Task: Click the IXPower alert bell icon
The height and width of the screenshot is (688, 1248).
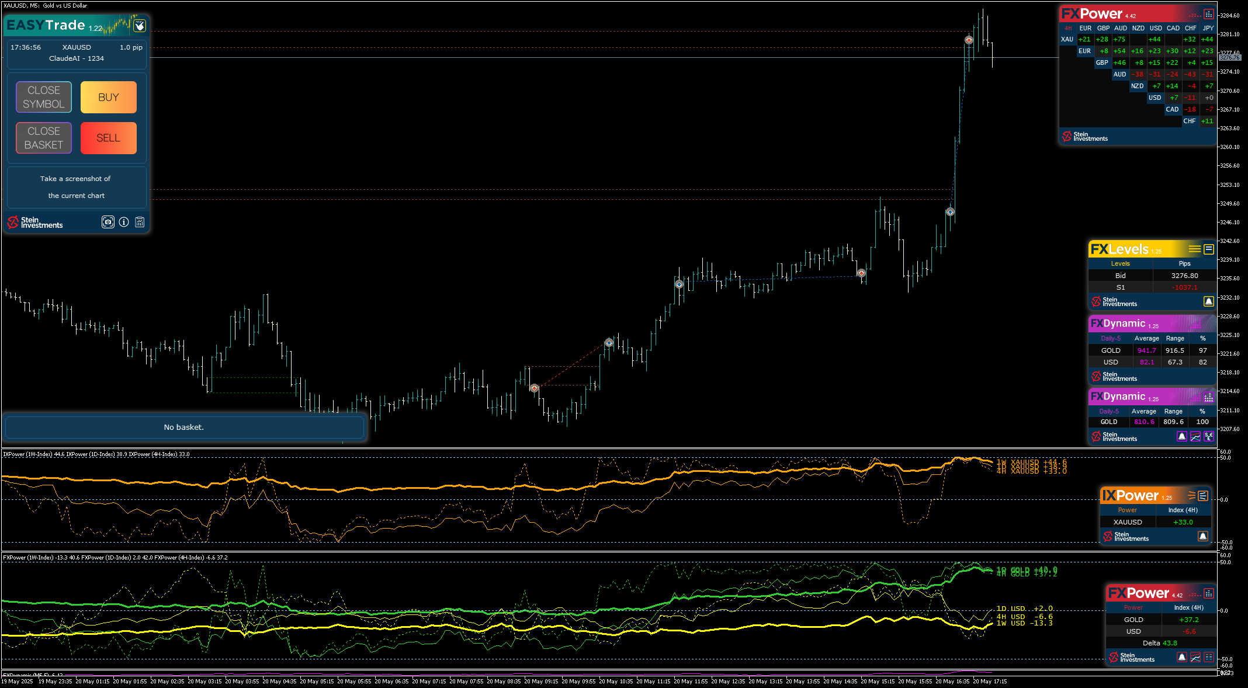Action: pos(1203,536)
